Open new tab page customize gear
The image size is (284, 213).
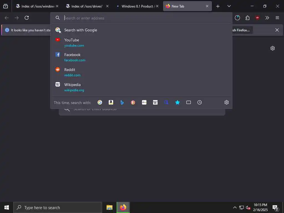tap(273, 48)
